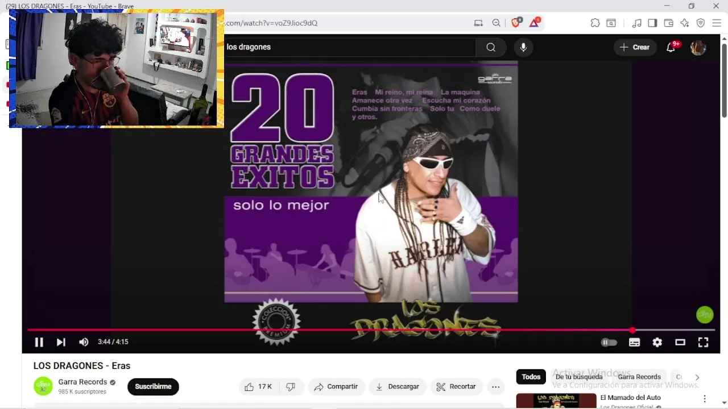Click the Descargar download button
728x409 pixels.
pyautogui.click(x=398, y=387)
